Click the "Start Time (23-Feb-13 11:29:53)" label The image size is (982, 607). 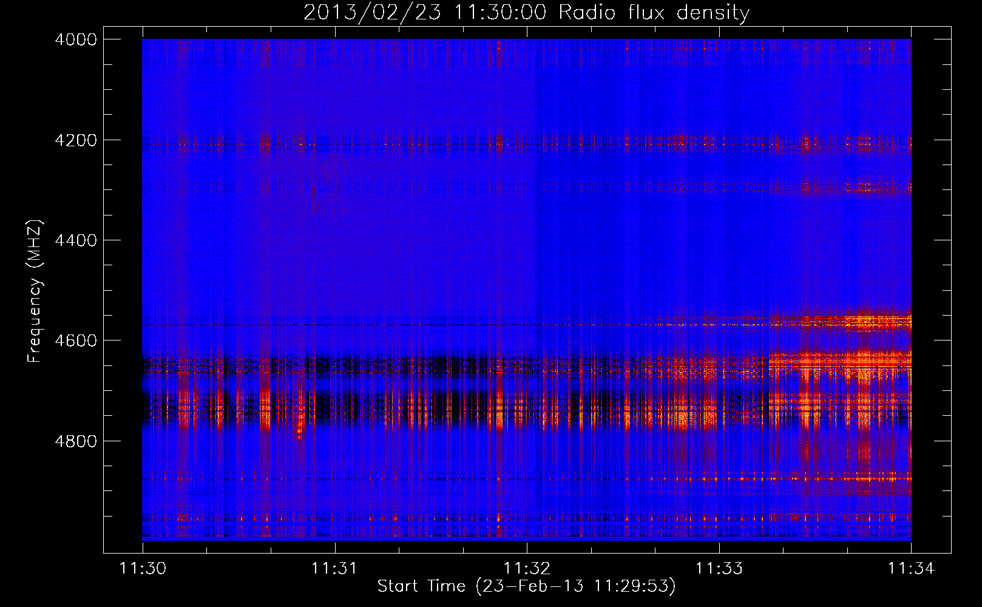526,586
